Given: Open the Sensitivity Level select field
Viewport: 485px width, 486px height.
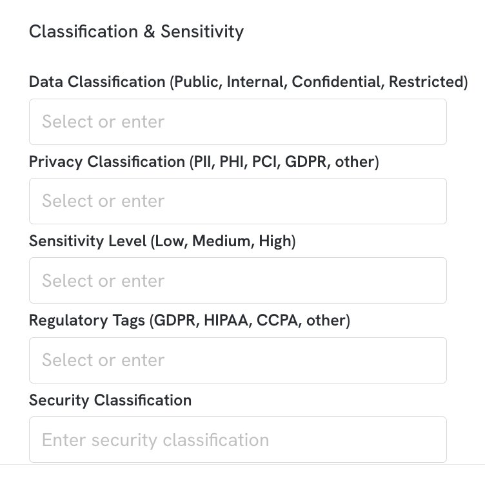Looking at the screenshot, I should 238,280.
